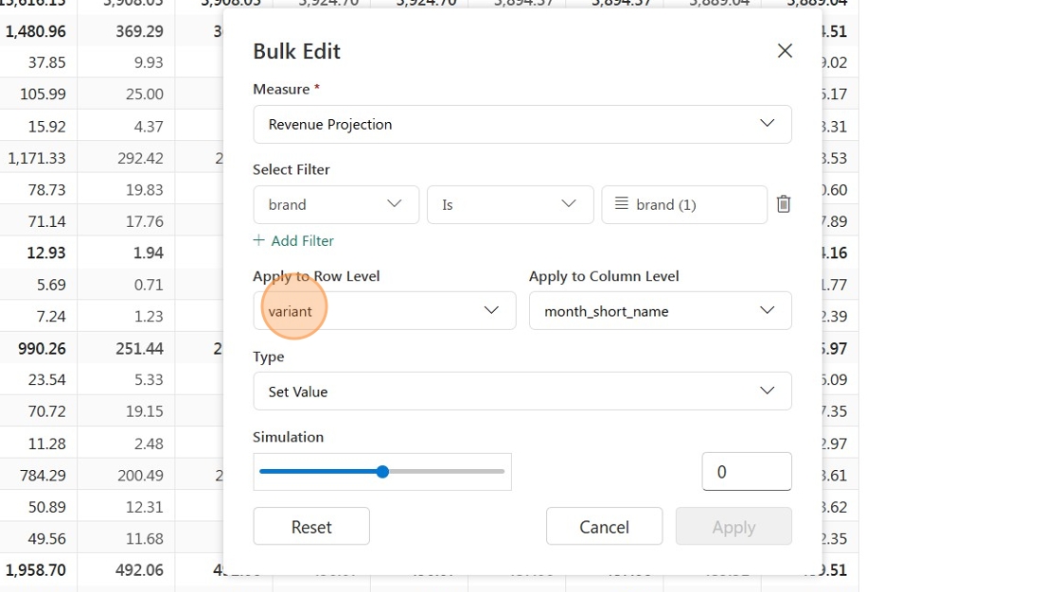Click the chevron arrow in Measure field
This screenshot has width=1060, height=592.
pos(767,123)
